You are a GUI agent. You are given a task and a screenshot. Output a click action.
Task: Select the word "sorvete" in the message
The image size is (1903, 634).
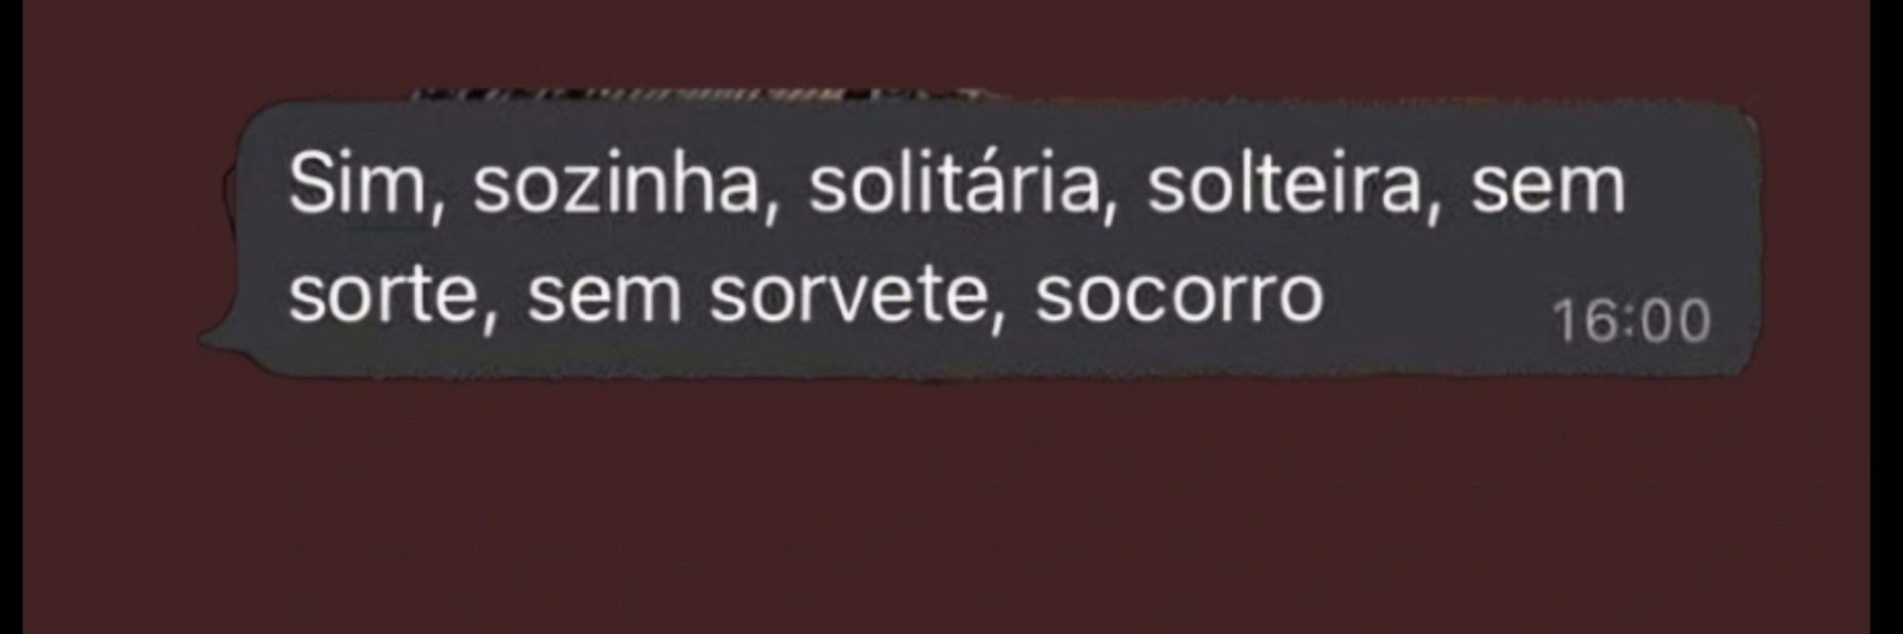tap(847, 297)
